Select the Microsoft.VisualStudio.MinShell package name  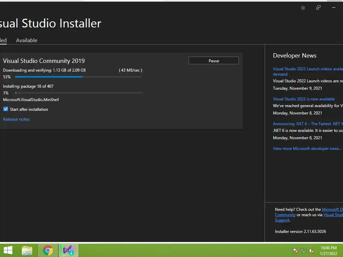31,100
